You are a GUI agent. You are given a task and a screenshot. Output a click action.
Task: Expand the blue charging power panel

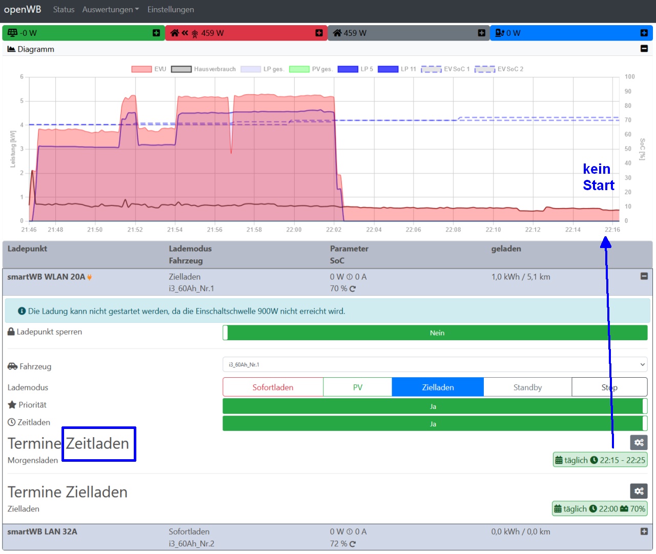pyautogui.click(x=644, y=33)
